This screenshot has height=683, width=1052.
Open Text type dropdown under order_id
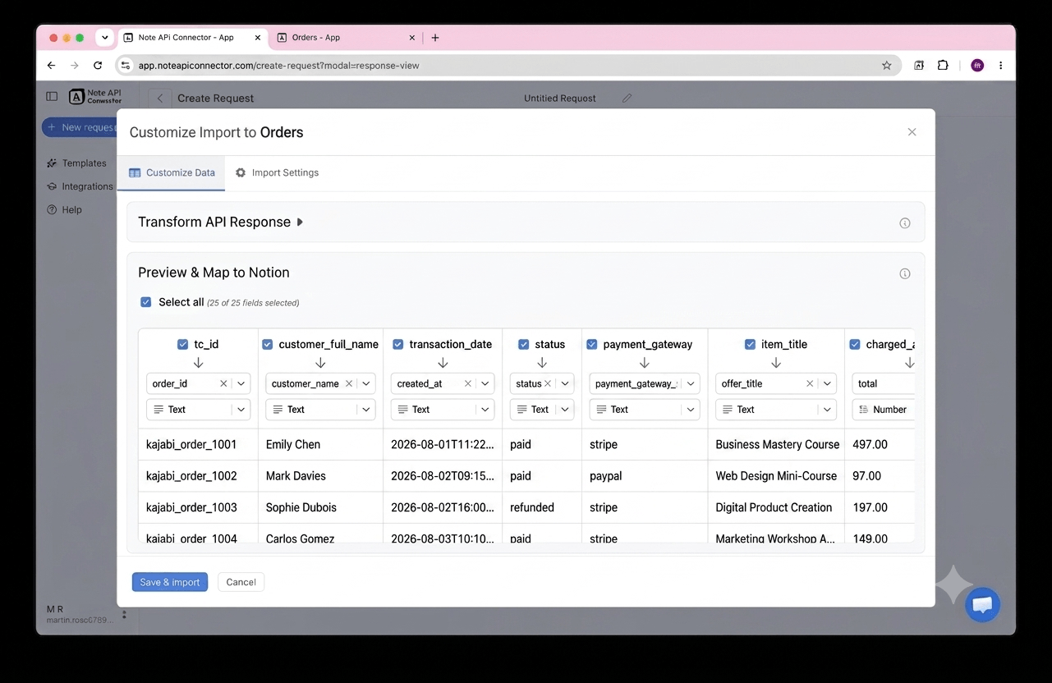pos(199,410)
